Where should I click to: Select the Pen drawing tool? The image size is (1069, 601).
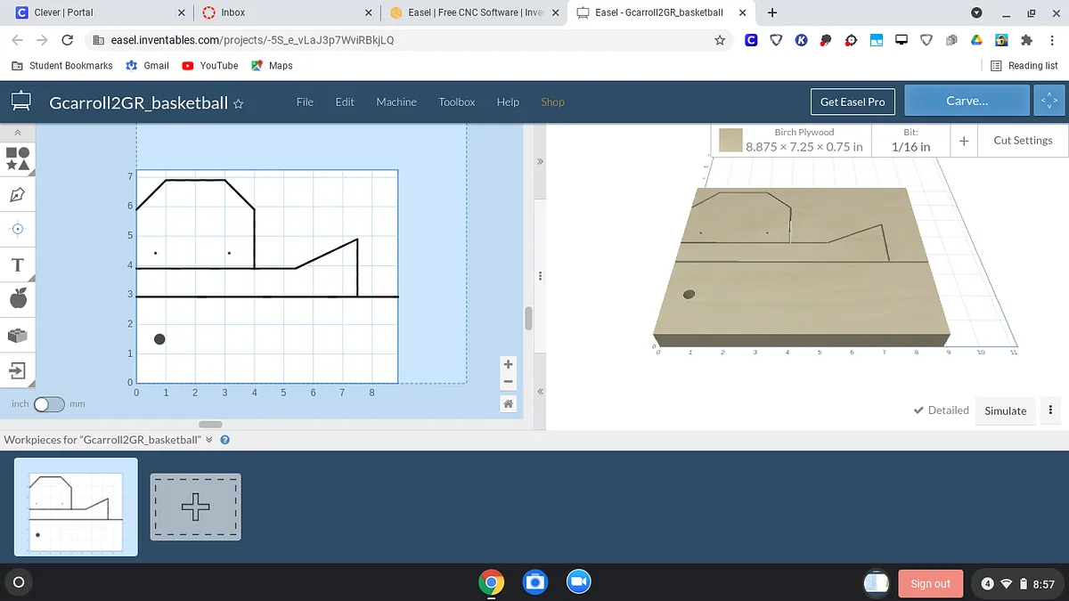tap(18, 194)
